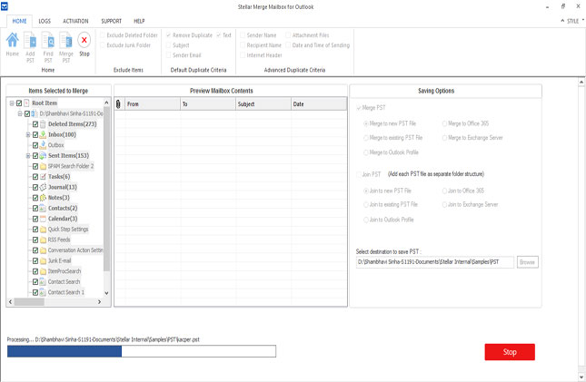
Task: Click the Contact Search folder icon
Action: point(44,281)
